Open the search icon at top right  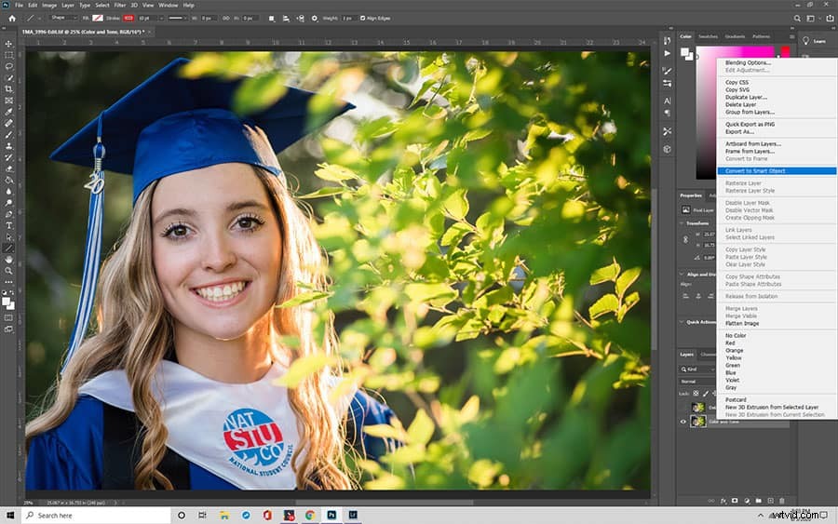(797, 19)
